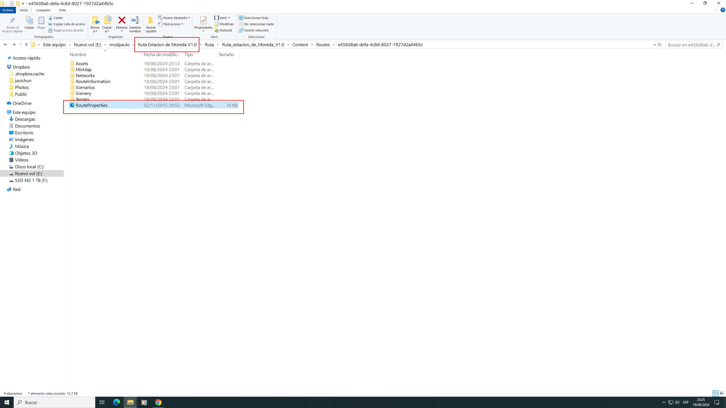The width and height of the screenshot is (726, 408).
Task: Open Google Chrome from the taskbar
Action: point(158,402)
